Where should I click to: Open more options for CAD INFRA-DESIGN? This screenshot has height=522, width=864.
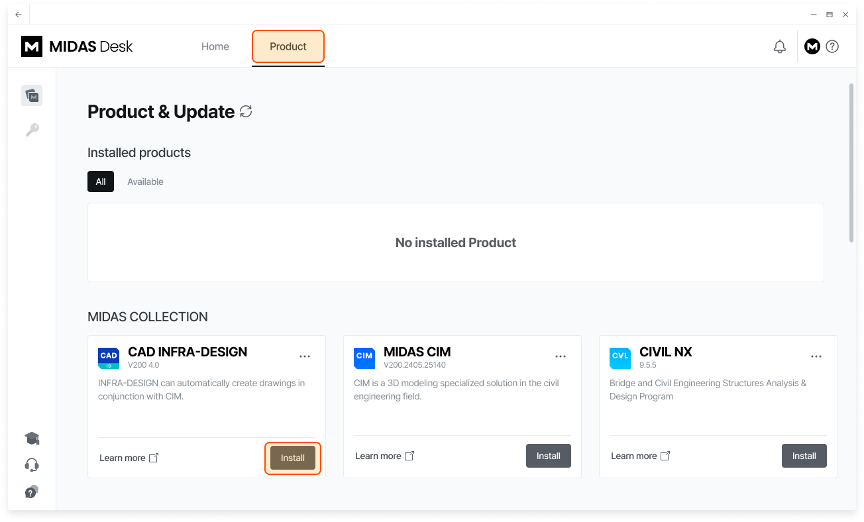click(305, 356)
